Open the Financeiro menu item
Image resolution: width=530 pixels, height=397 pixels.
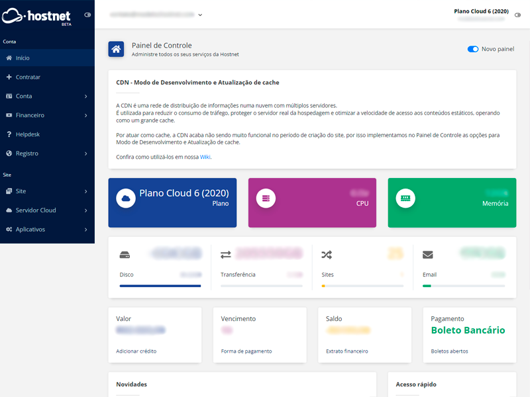tap(47, 115)
